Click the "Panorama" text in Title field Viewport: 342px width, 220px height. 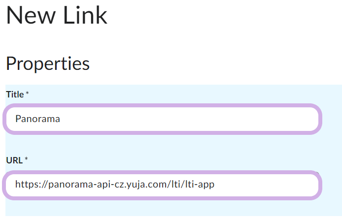(x=37, y=119)
